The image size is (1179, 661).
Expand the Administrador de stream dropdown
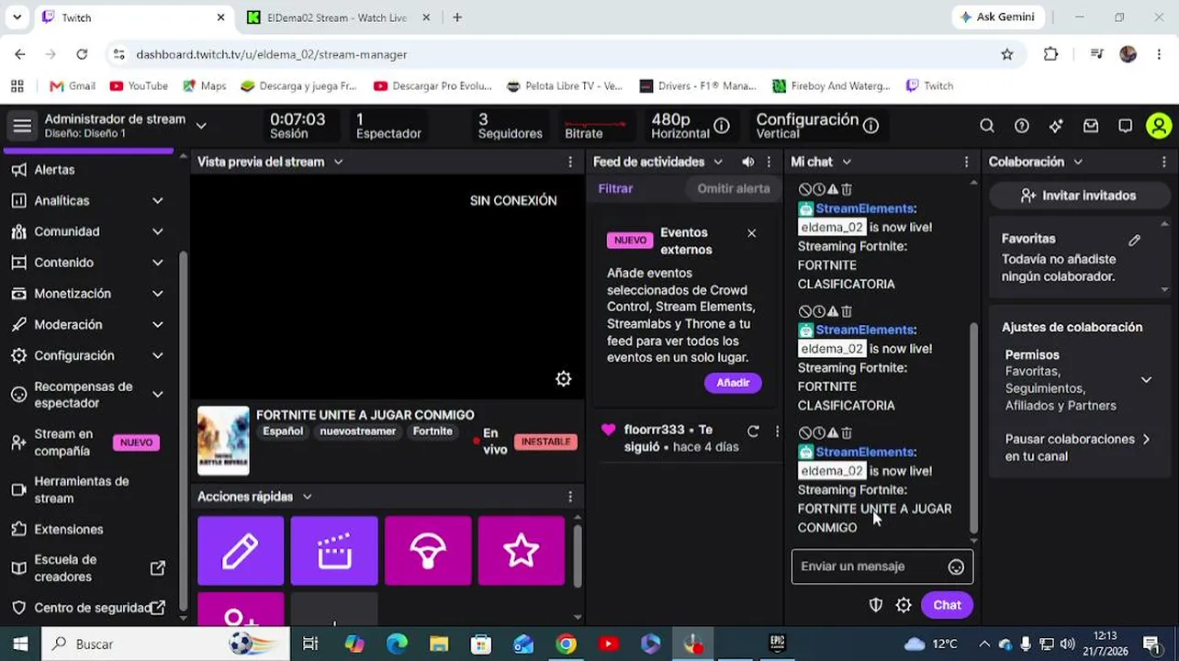click(x=201, y=126)
